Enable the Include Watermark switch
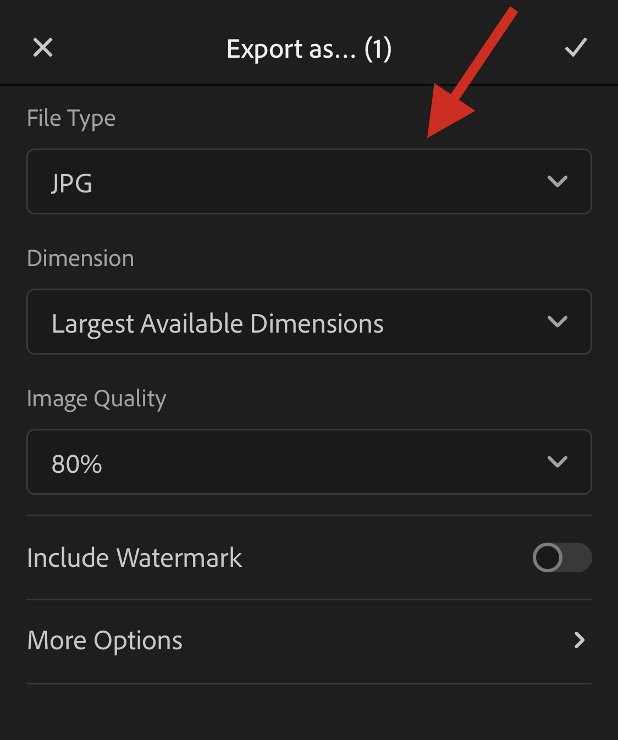618x740 pixels. click(562, 557)
